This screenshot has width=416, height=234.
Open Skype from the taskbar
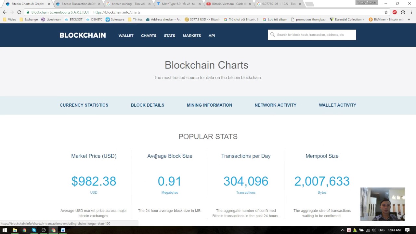coord(34,230)
